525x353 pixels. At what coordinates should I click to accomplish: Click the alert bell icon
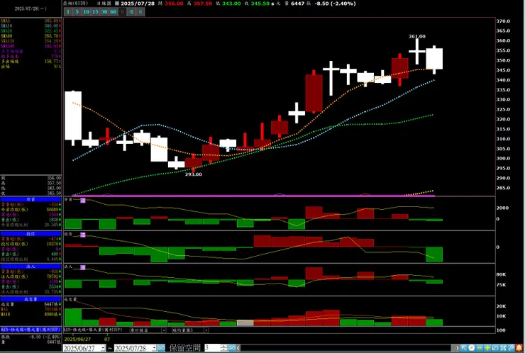(x=519, y=348)
